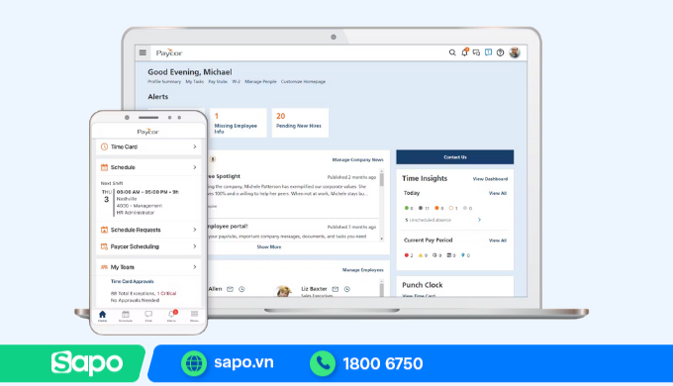The height and width of the screenshot is (386, 673).
Task: Open Profile Summary link
Action: pos(164,81)
